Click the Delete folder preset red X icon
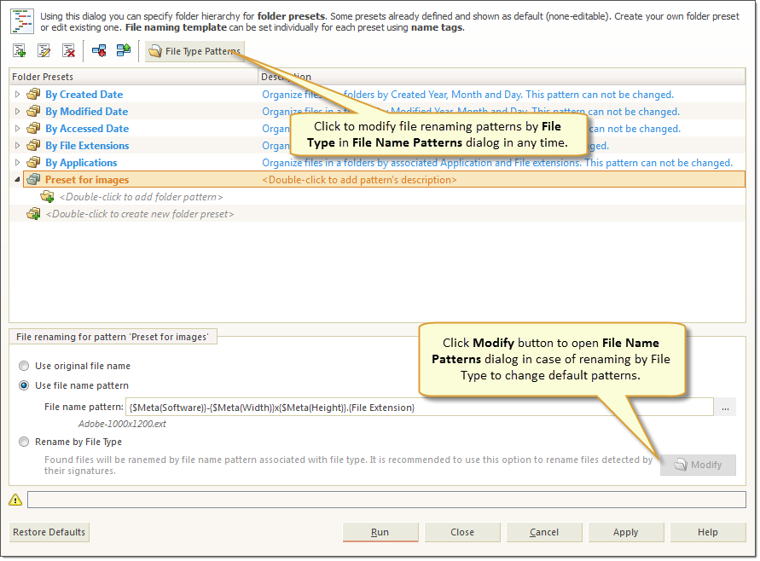Viewport: 760px width, 561px height. [69, 50]
